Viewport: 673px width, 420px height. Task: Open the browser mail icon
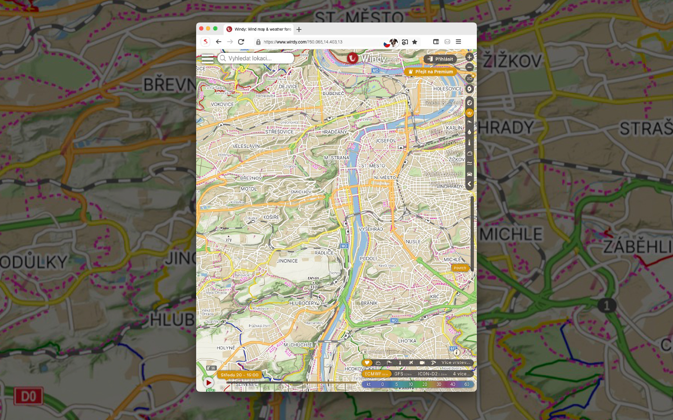coord(447,42)
